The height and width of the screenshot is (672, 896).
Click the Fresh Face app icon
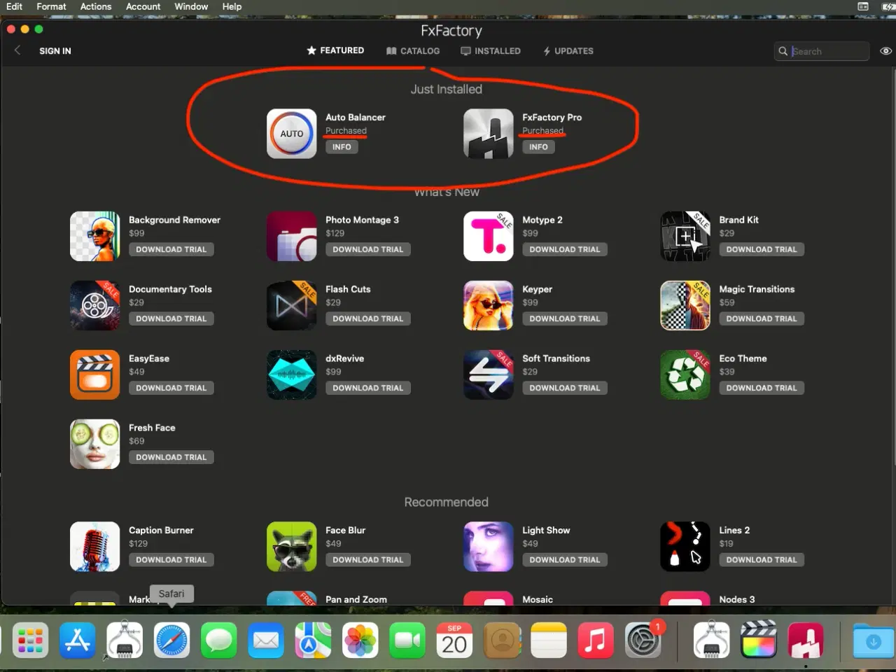pos(94,444)
